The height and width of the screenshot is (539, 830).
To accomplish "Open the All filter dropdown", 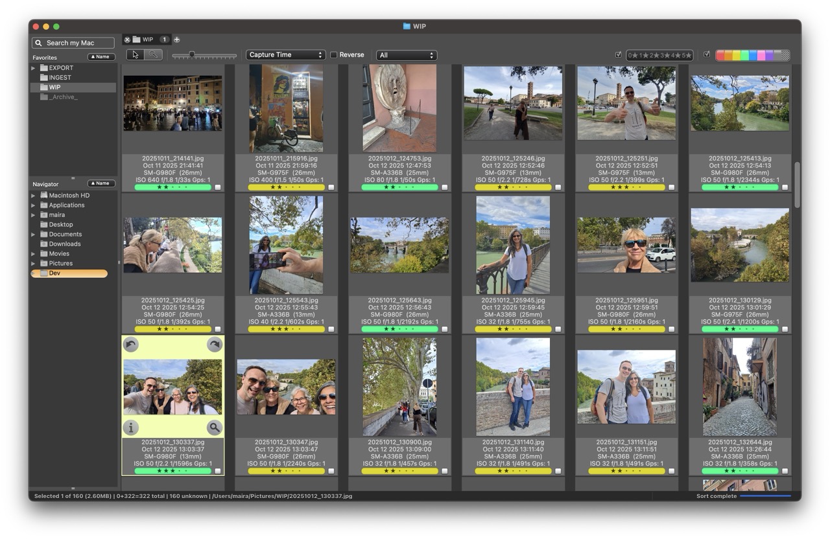I will [x=407, y=55].
